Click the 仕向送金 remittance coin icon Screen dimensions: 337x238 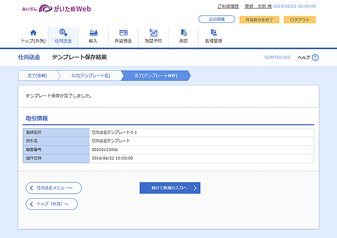pos(63,33)
